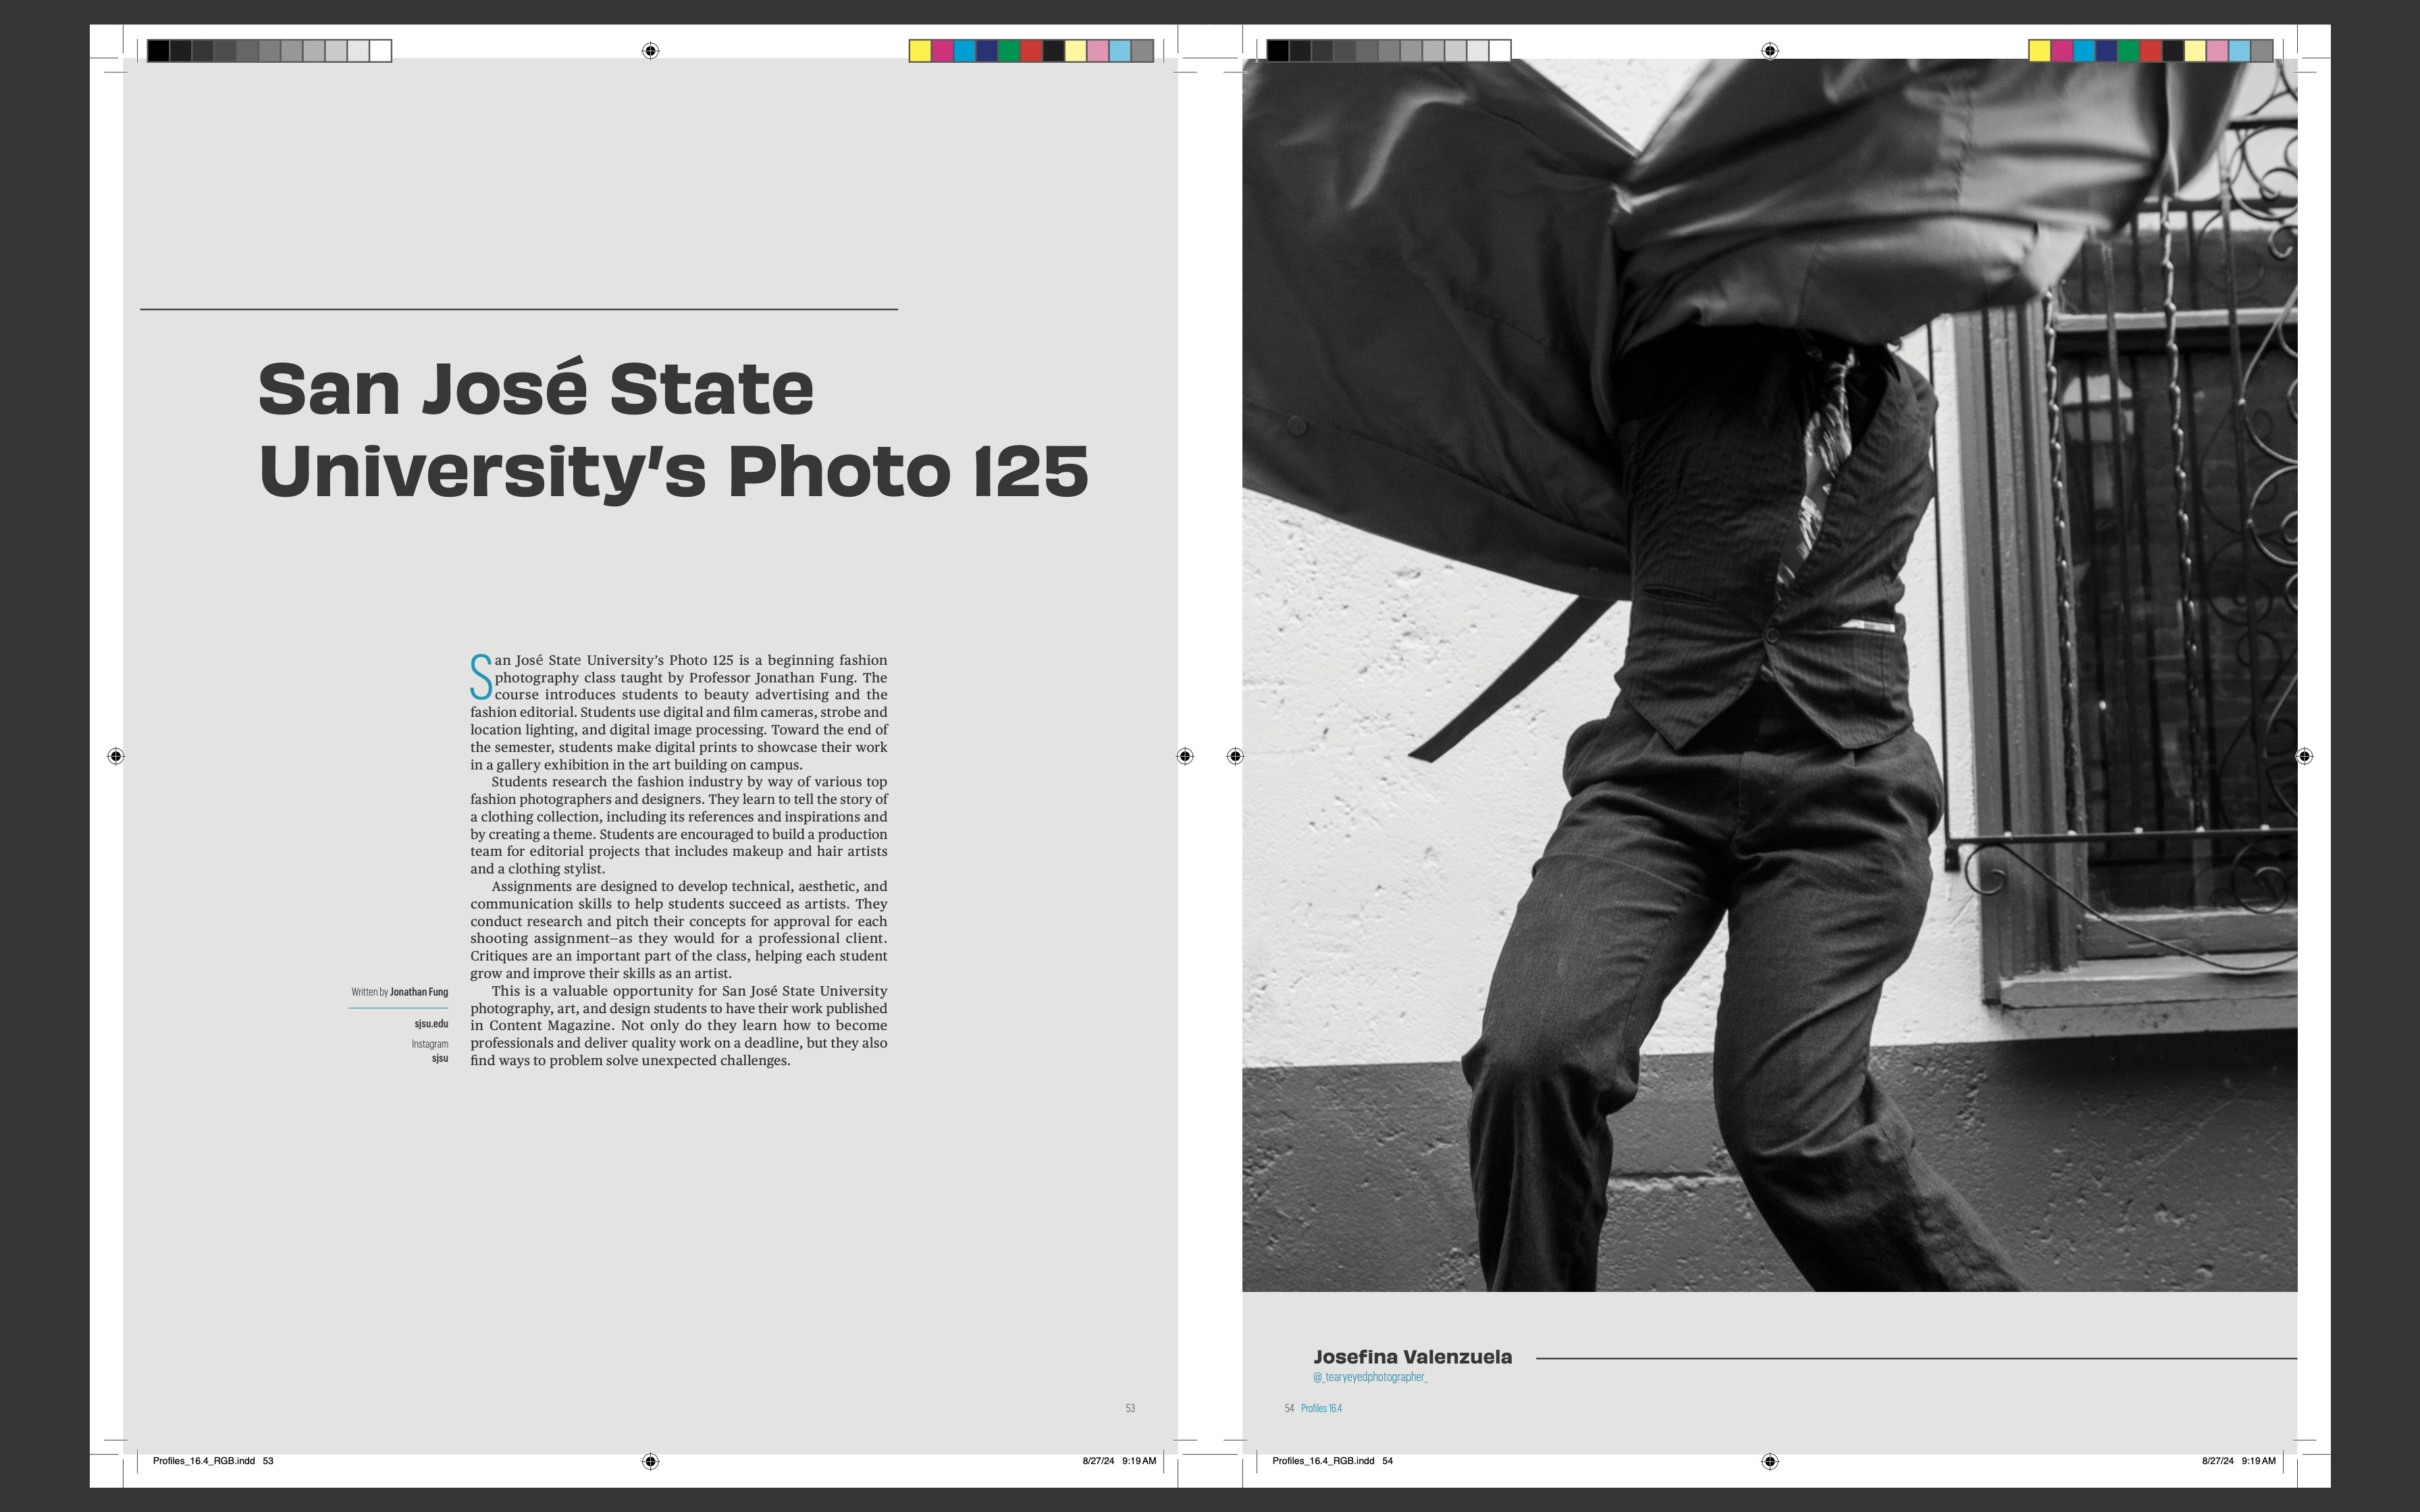Select the yellow patch on page 54's color bar
The height and width of the screenshot is (1512, 2420).
[x=2040, y=50]
